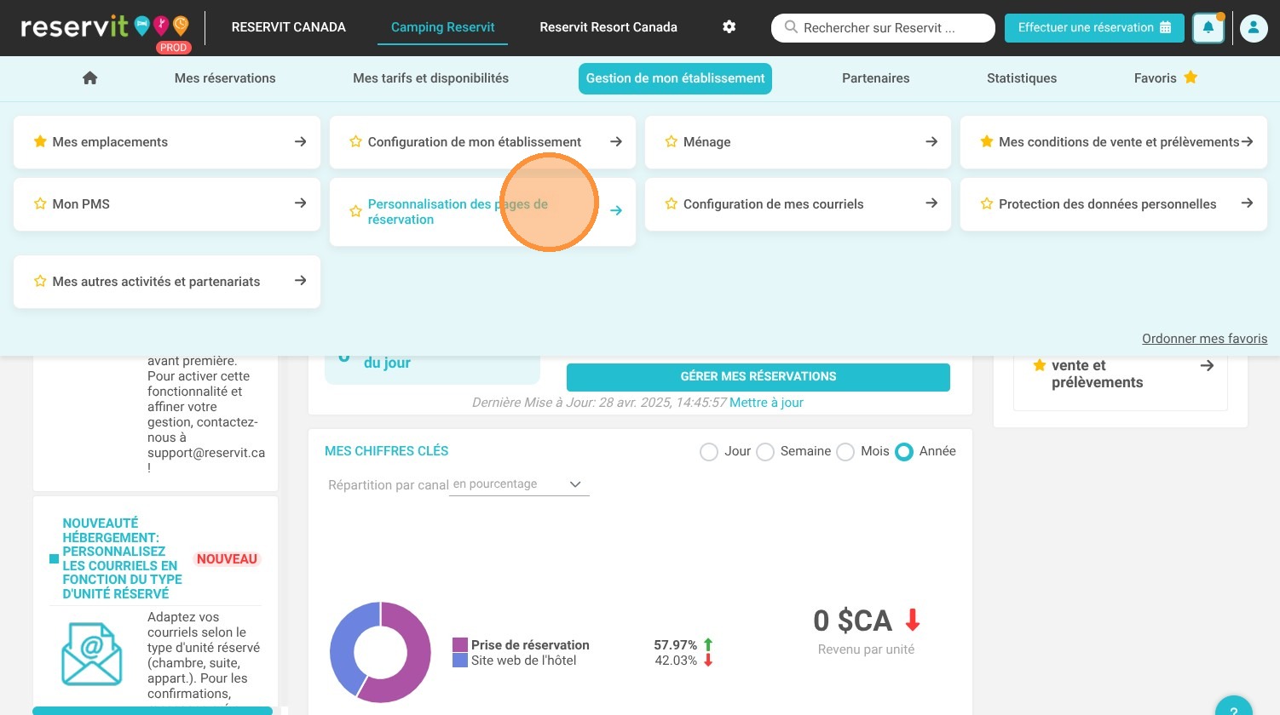Open the en pourcentage dropdown
This screenshot has width=1280, height=715.
[x=519, y=484]
